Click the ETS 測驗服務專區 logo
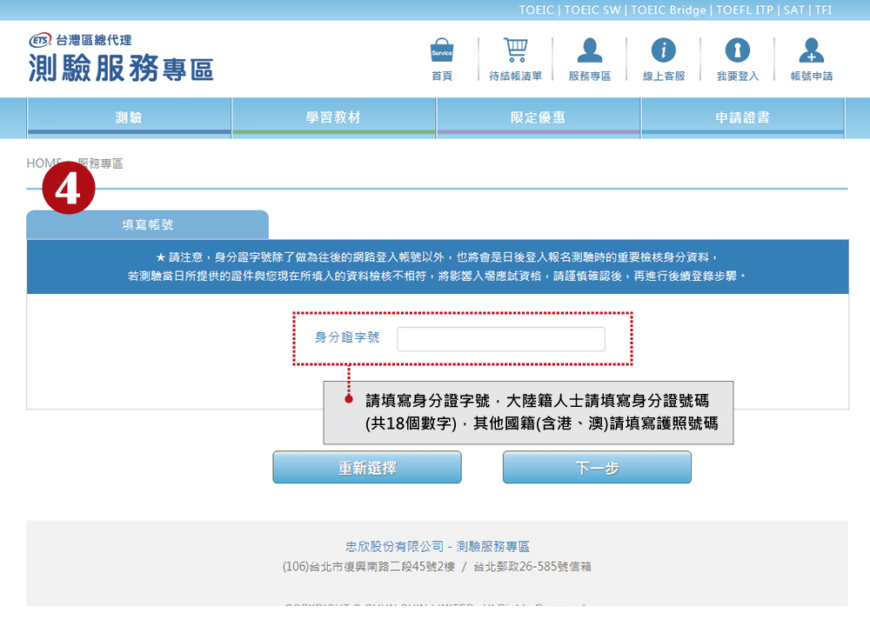870x633 pixels. point(121,59)
